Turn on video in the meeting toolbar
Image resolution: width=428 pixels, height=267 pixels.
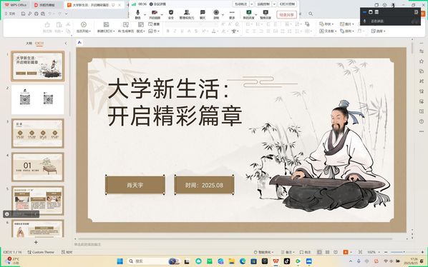[154, 14]
